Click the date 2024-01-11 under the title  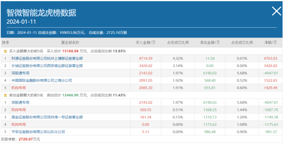[x=21, y=22]
